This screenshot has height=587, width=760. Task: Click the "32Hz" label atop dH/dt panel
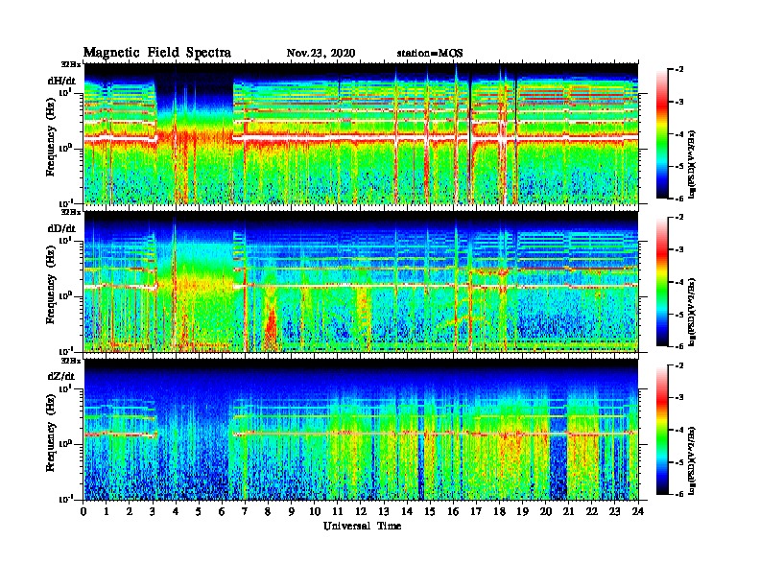71,64
